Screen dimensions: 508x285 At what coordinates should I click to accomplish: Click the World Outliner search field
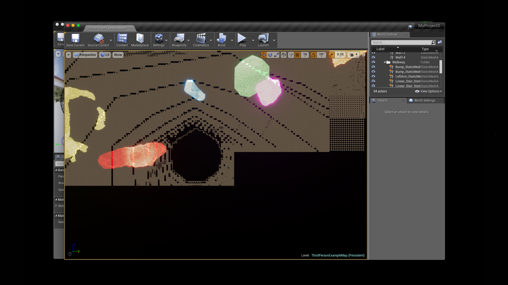(401, 42)
